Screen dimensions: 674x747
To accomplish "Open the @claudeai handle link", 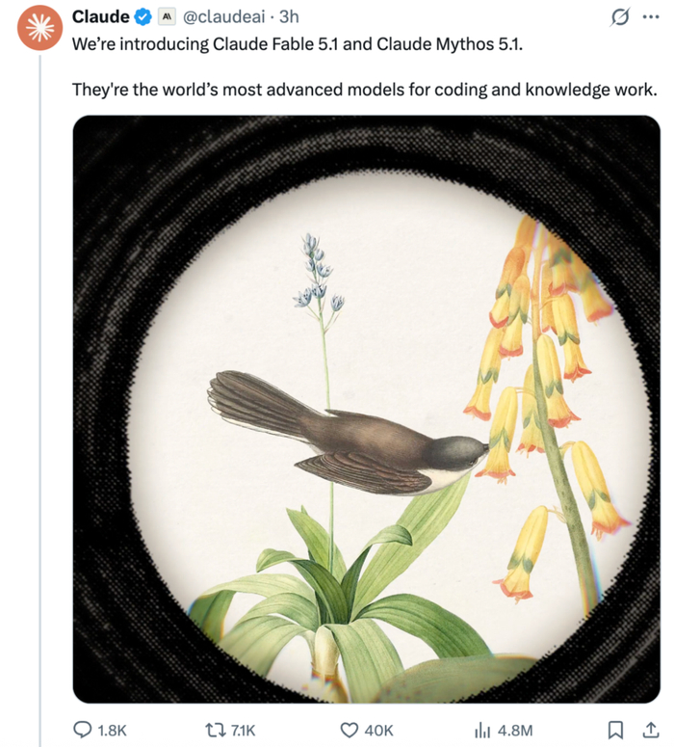I will click(223, 17).
